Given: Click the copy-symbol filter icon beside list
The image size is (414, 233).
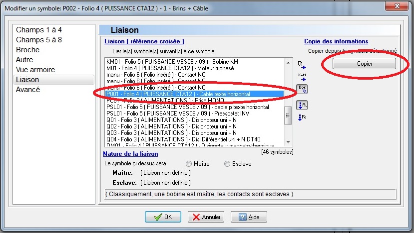Looking at the screenshot, I should [302, 64].
